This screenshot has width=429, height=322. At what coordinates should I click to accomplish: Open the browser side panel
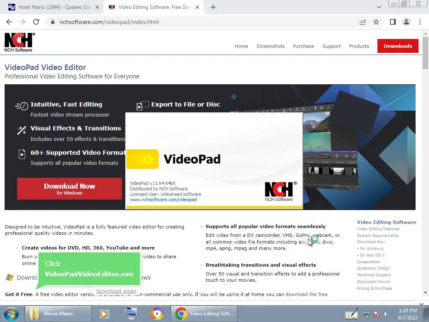click(x=393, y=22)
